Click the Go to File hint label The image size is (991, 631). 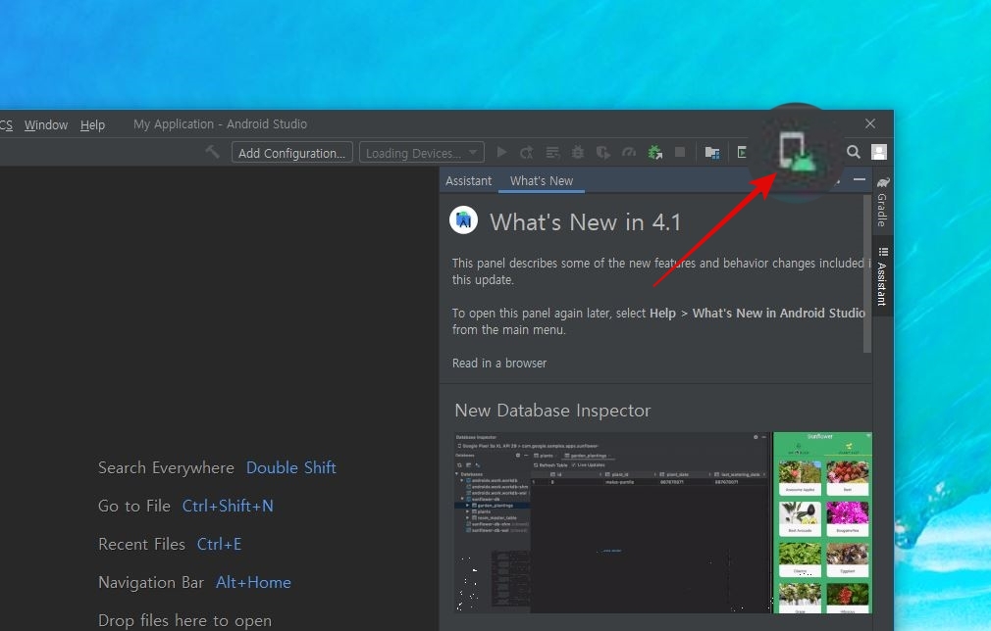[134, 506]
